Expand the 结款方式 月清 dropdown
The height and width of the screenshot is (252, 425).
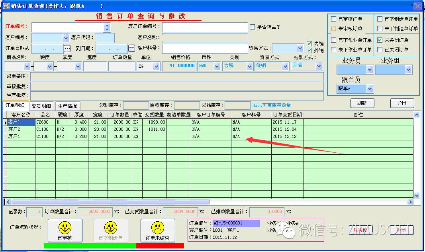[x=318, y=66]
